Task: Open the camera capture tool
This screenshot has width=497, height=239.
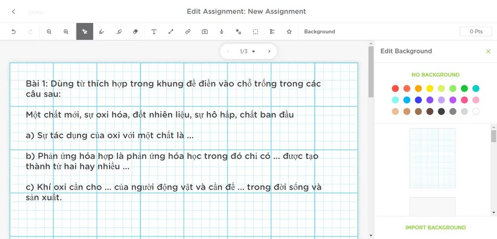Action: [x=205, y=31]
